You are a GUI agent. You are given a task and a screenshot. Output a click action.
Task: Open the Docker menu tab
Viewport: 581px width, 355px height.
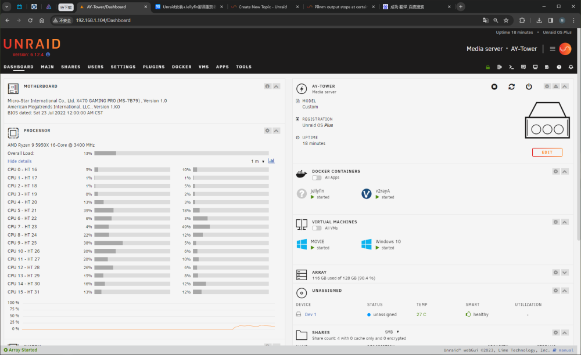(181, 67)
